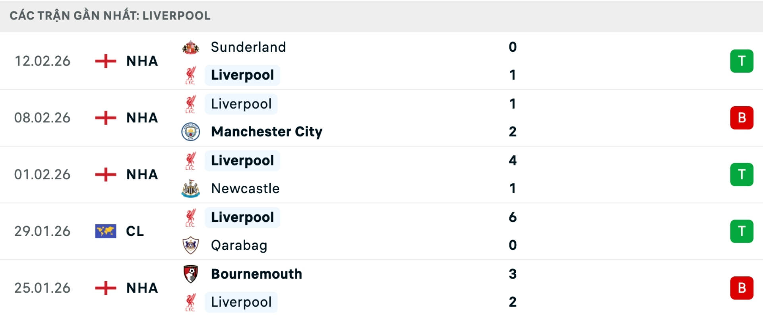Click the Bournemouth club crest icon

pos(191,274)
